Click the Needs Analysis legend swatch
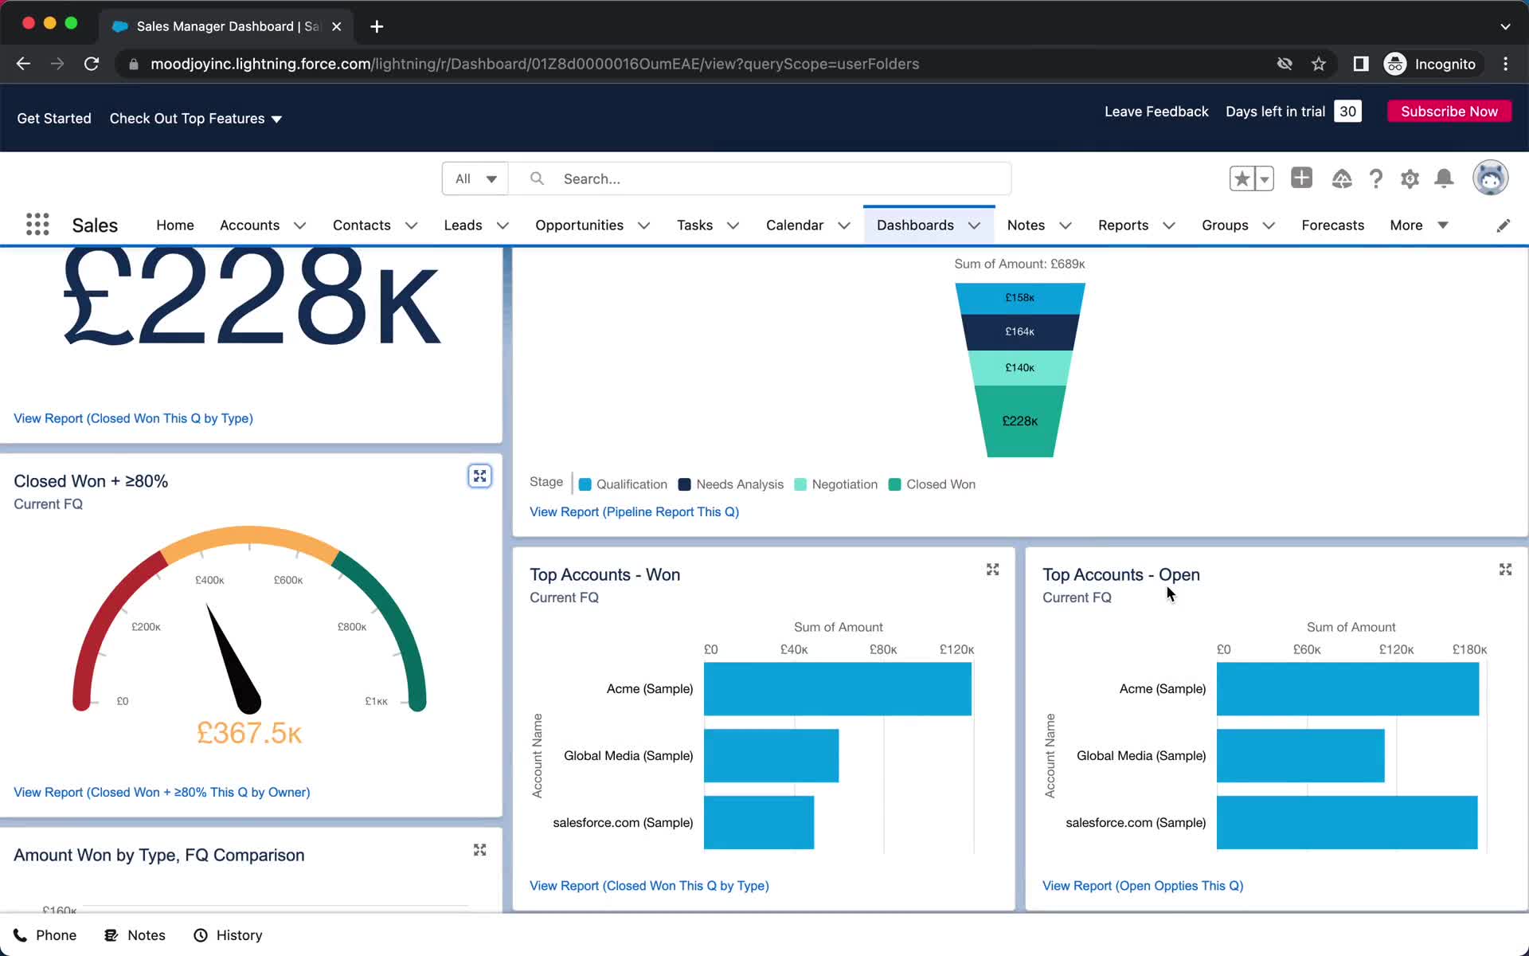The width and height of the screenshot is (1529, 956). pos(684,484)
